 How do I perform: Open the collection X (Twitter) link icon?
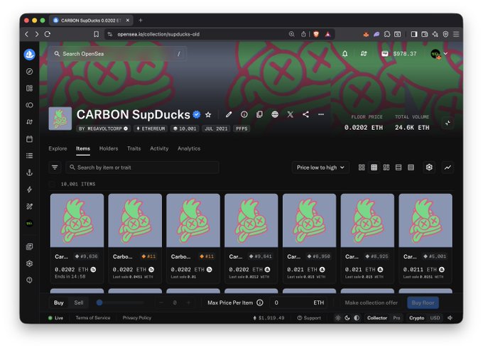click(291, 114)
